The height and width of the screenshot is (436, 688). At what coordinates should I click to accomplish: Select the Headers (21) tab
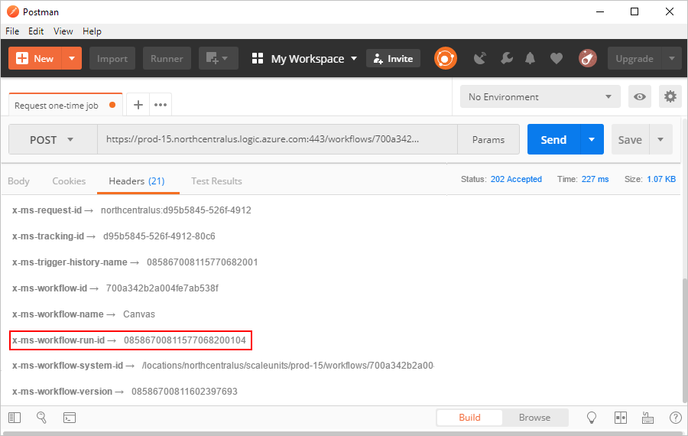click(x=137, y=181)
